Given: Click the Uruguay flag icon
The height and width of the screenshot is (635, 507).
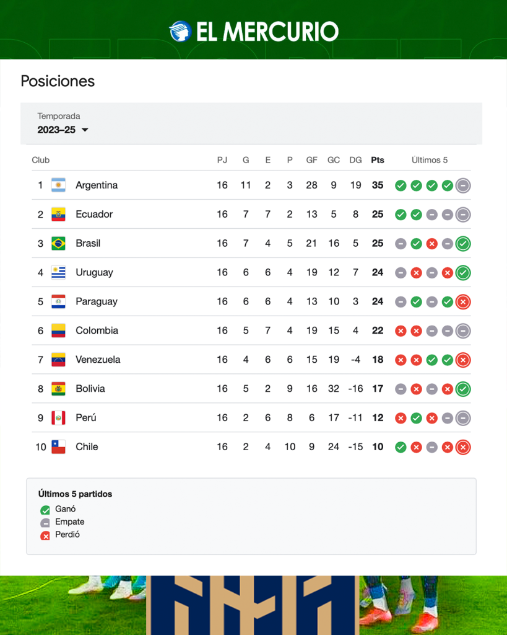Looking at the screenshot, I should (59, 273).
